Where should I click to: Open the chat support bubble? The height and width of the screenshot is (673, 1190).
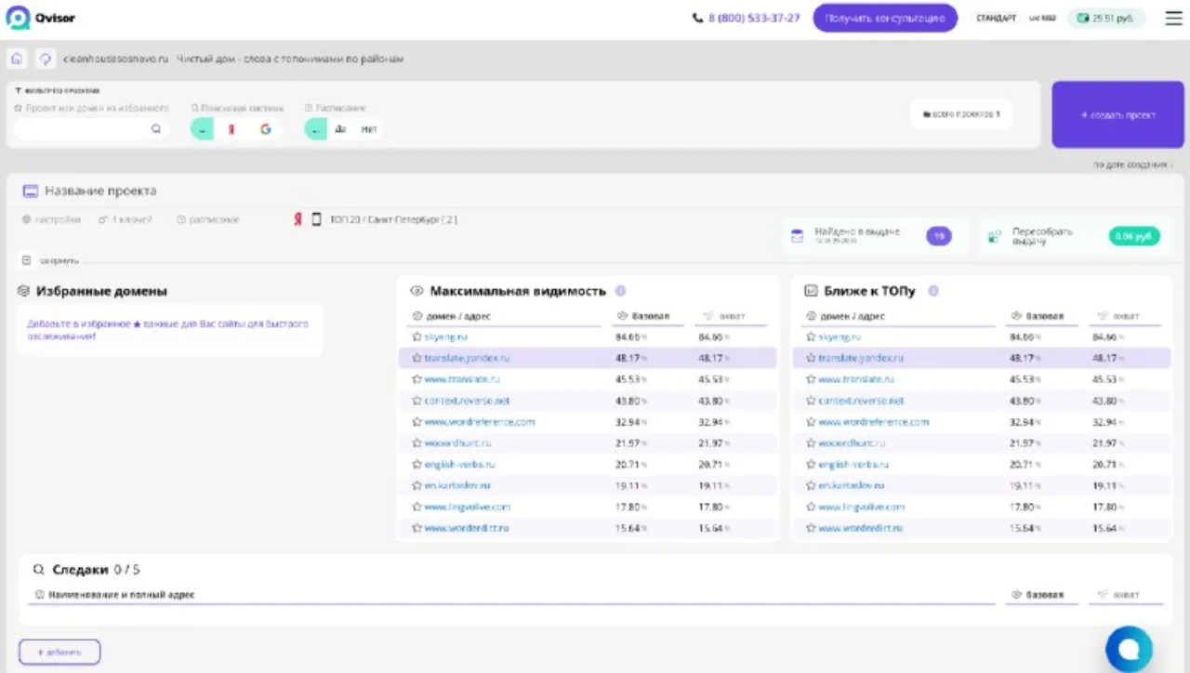click(x=1129, y=649)
